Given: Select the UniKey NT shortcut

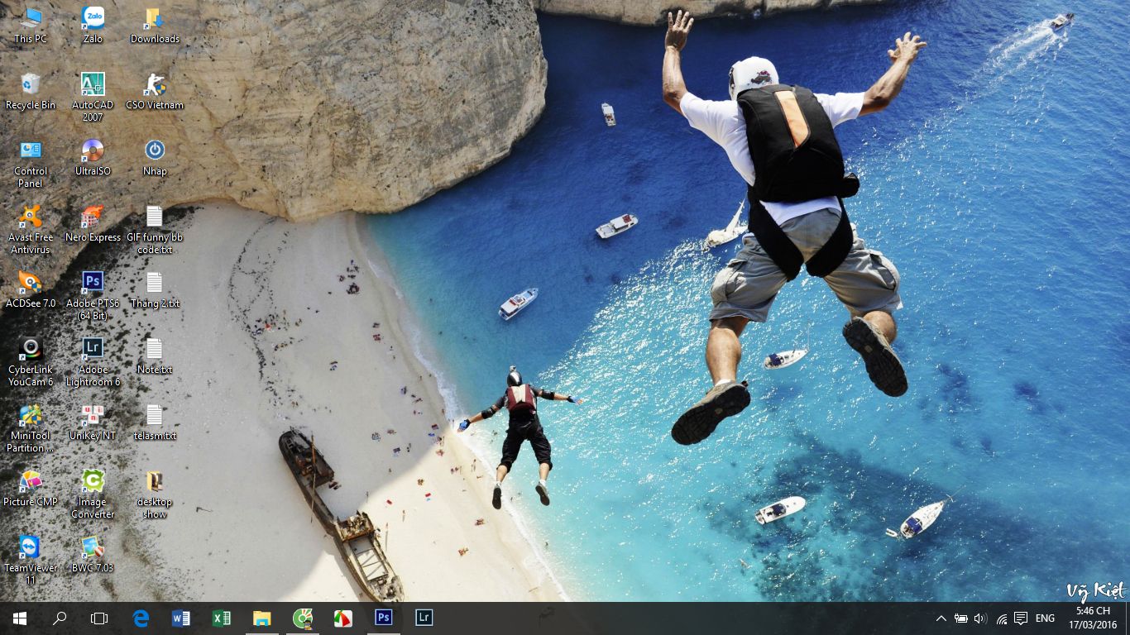Looking at the screenshot, I should [93, 422].
